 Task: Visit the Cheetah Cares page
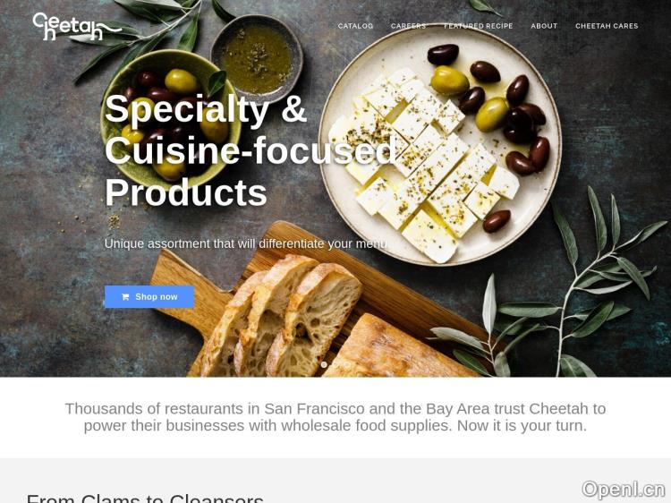pyautogui.click(x=607, y=26)
